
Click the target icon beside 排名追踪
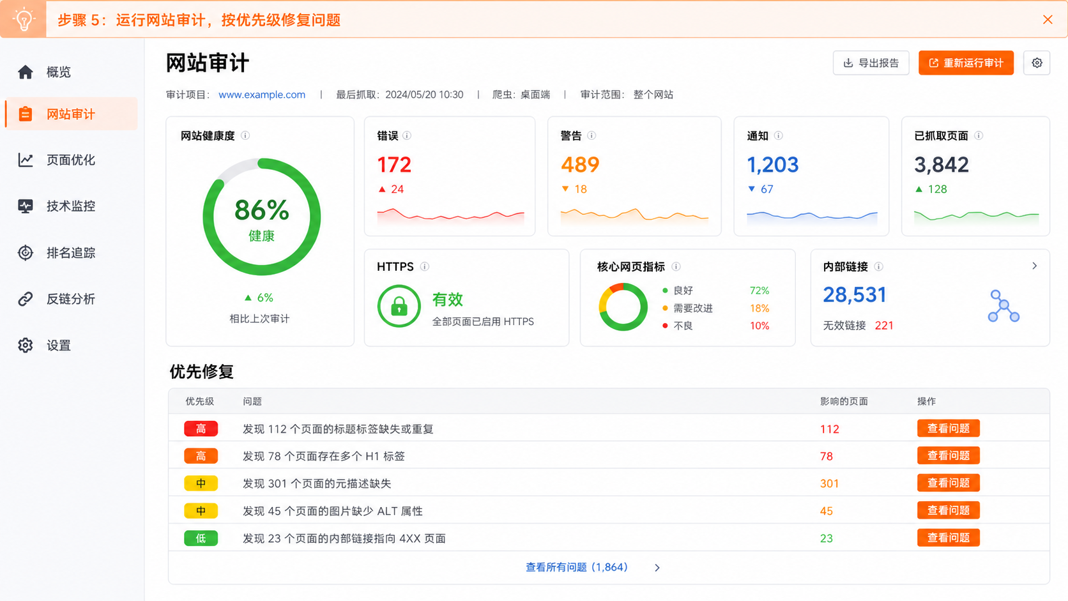click(26, 252)
